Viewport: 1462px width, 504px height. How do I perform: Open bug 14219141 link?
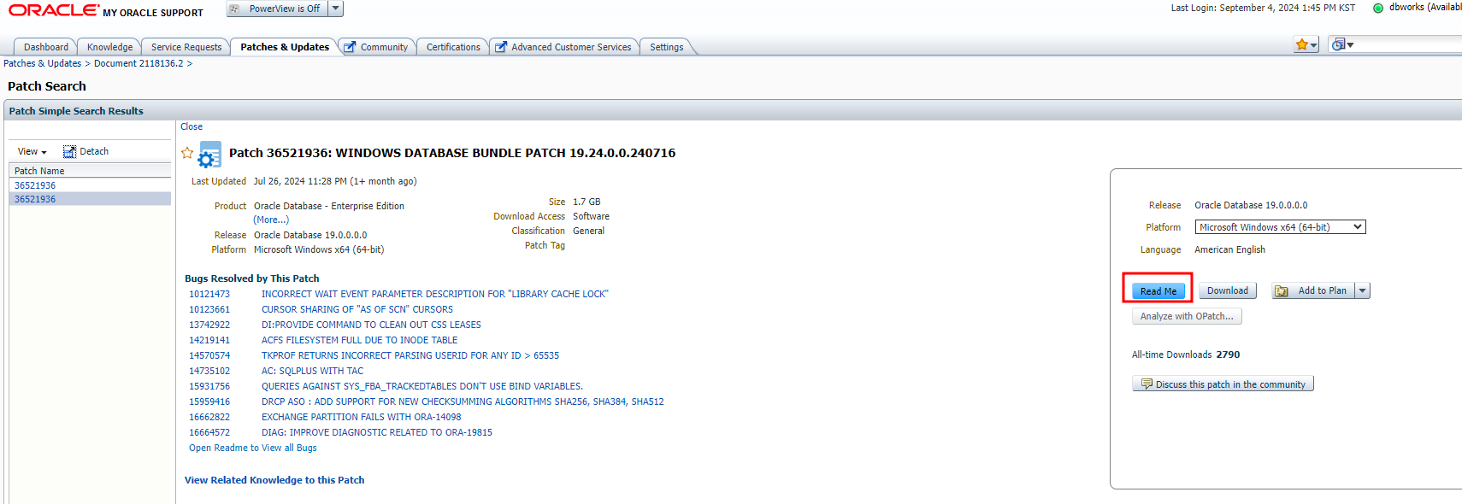tap(209, 340)
